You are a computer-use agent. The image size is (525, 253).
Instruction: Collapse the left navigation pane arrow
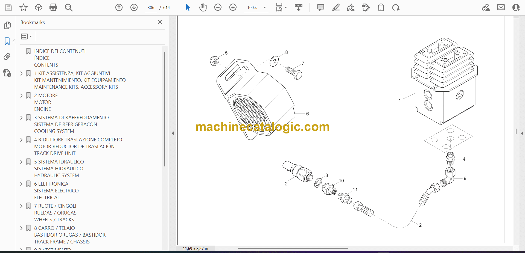pyautogui.click(x=173, y=133)
